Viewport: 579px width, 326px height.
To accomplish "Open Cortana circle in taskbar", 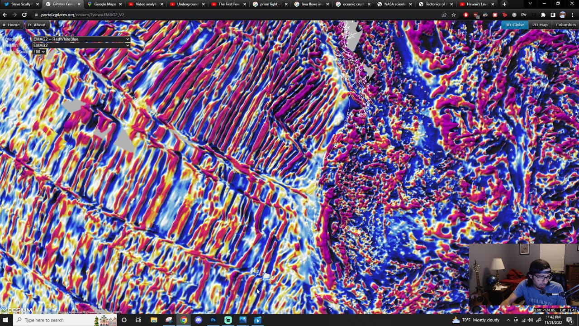I will click(124, 320).
